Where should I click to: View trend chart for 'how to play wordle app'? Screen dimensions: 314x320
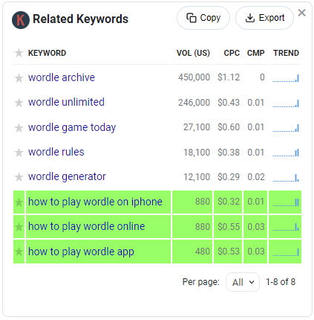(286, 252)
